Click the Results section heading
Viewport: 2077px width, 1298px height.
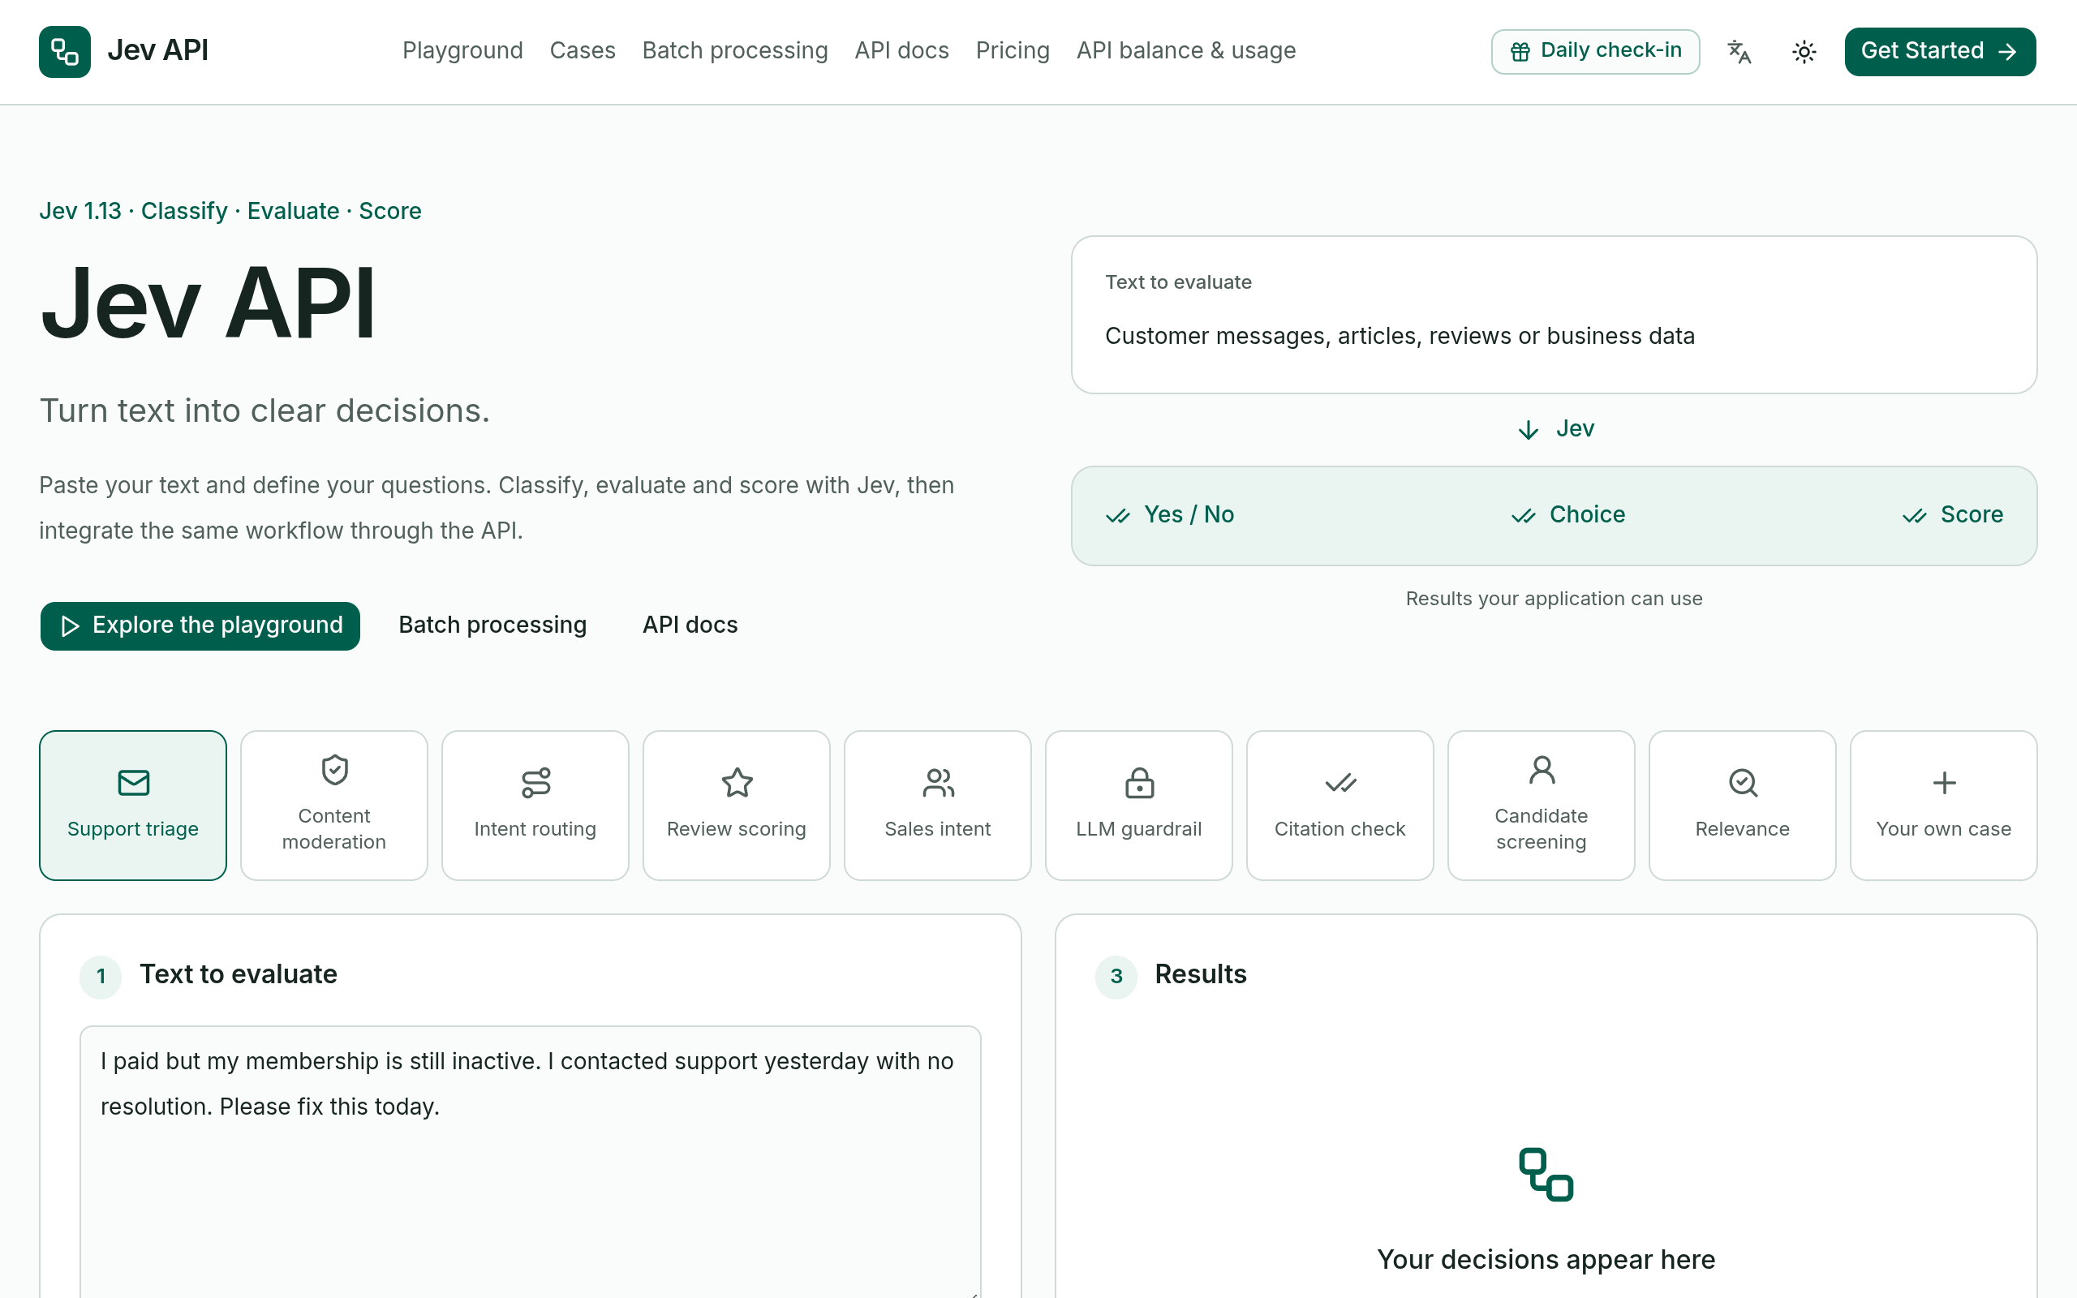1200,974
